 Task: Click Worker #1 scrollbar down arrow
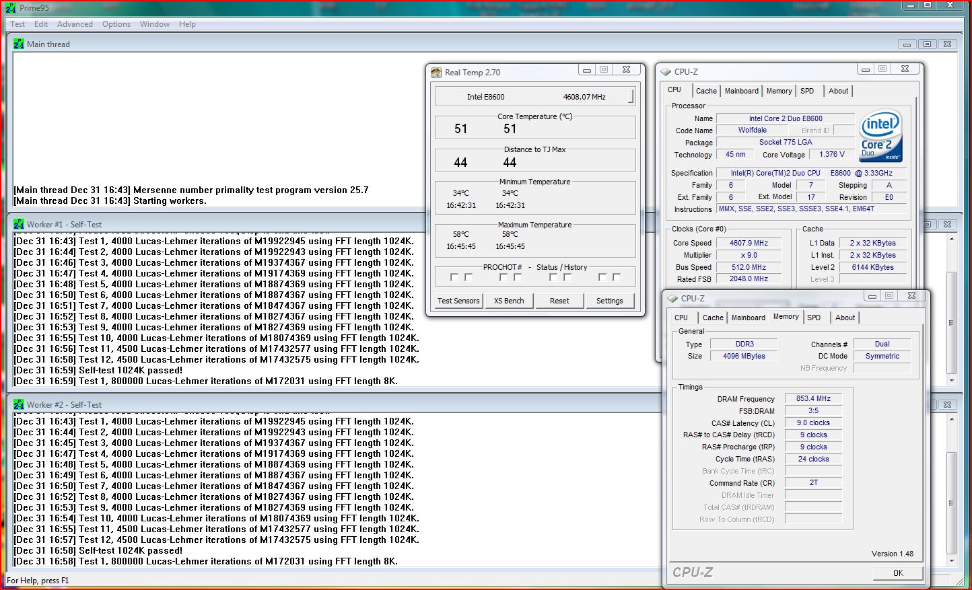coord(951,380)
